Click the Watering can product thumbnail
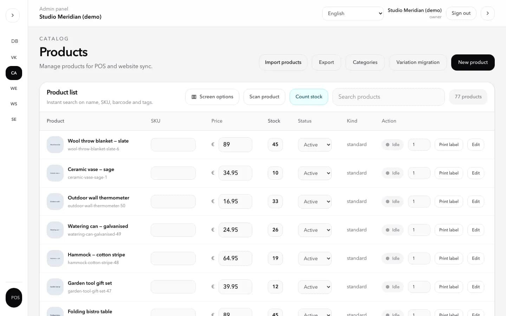The width and height of the screenshot is (506, 316). click(55, 230)
